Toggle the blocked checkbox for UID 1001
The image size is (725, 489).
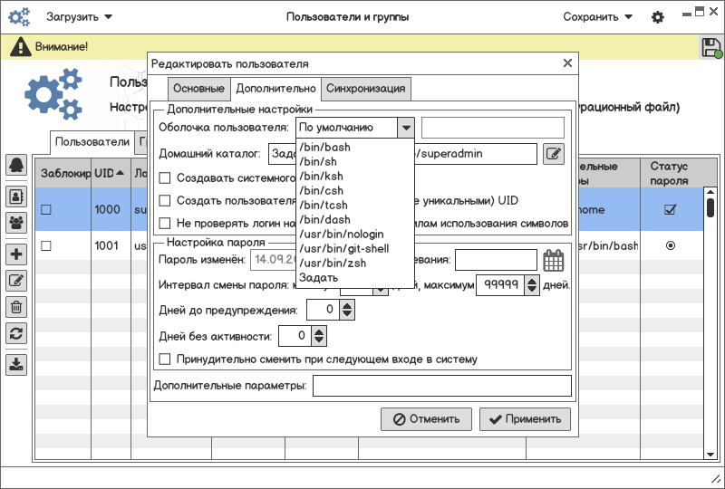(46, 245)
